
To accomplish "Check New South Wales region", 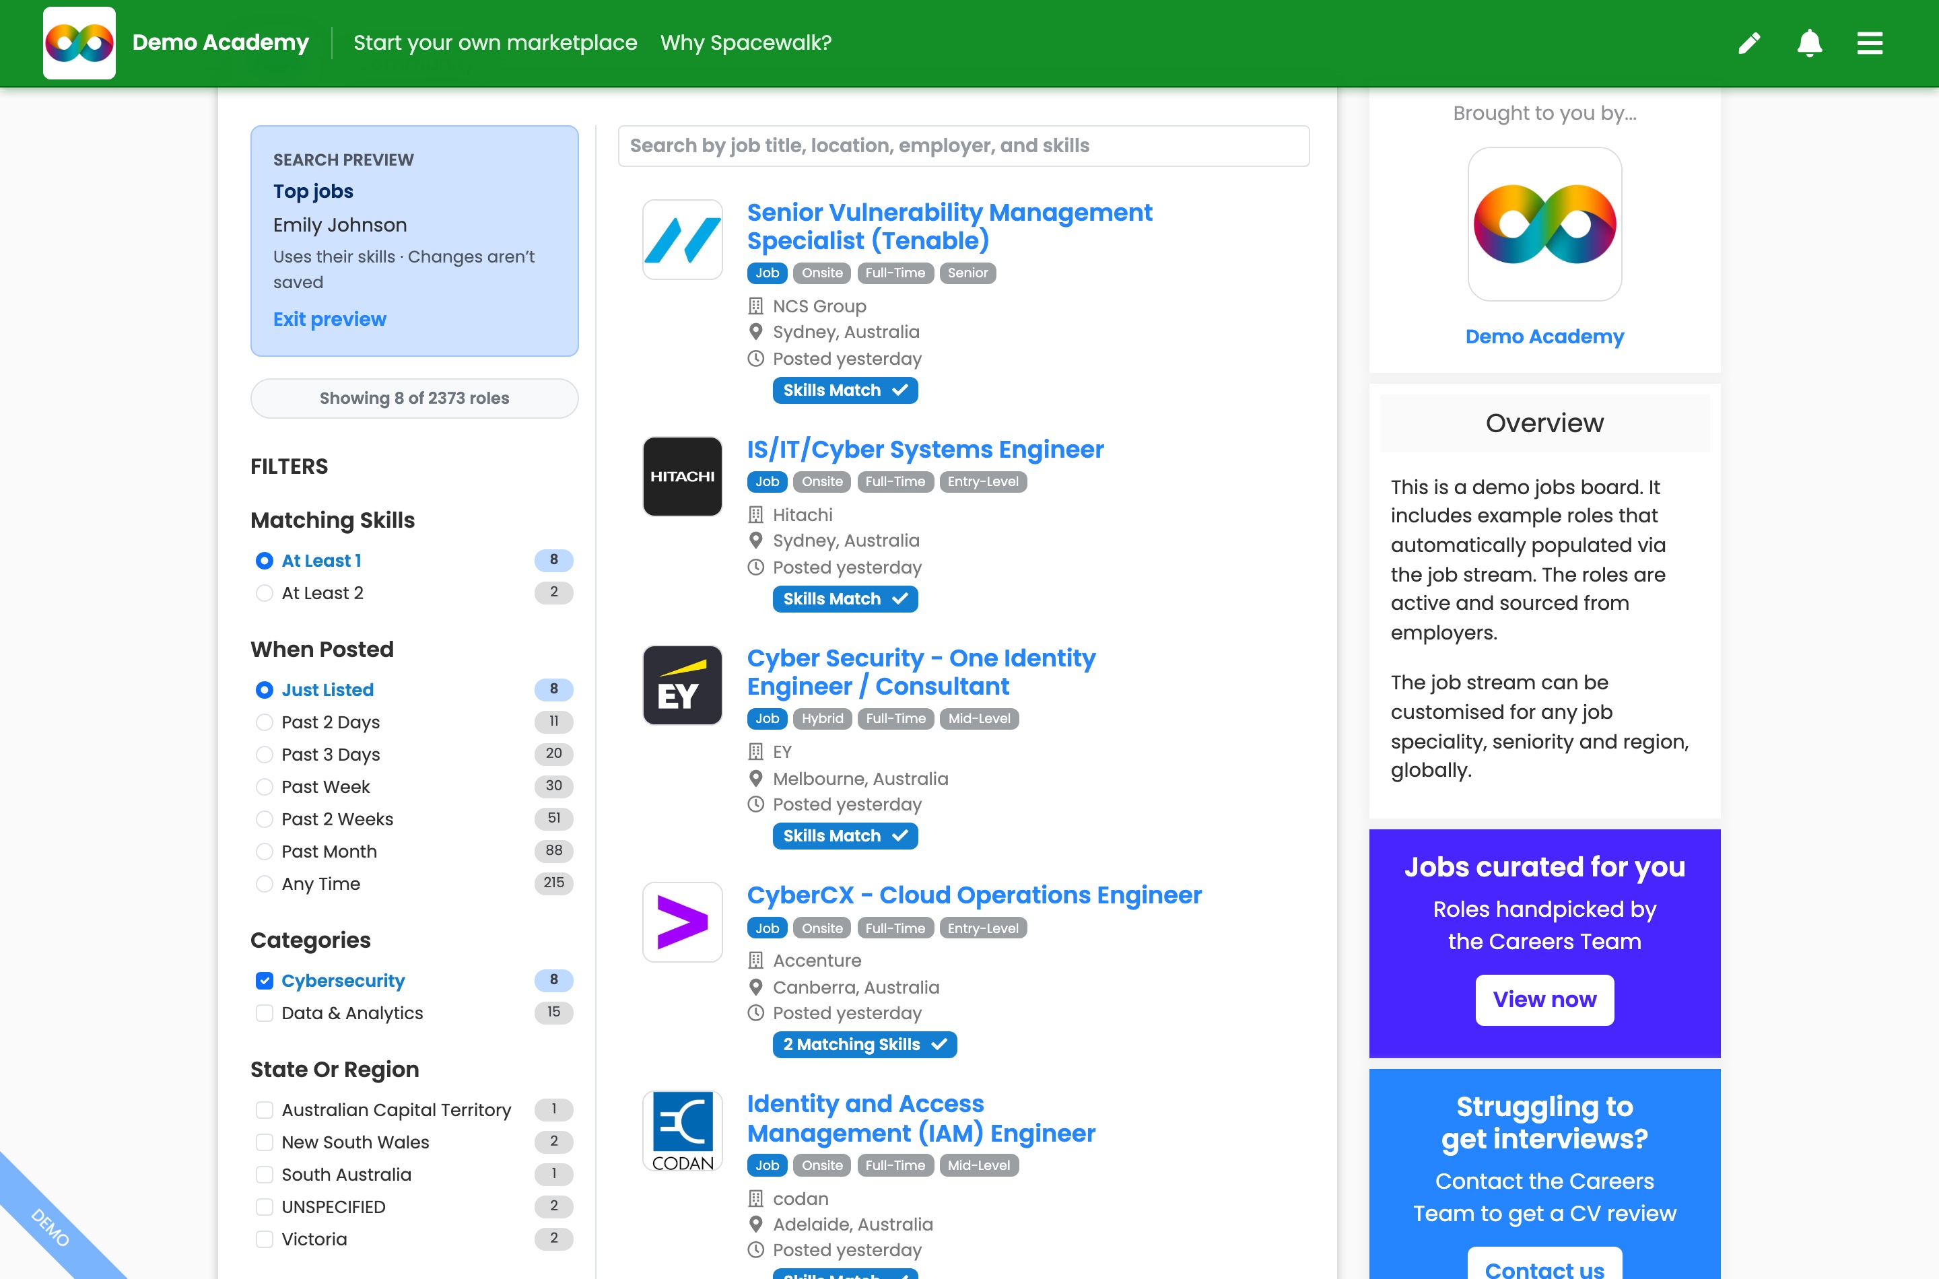I will 265,1142.
